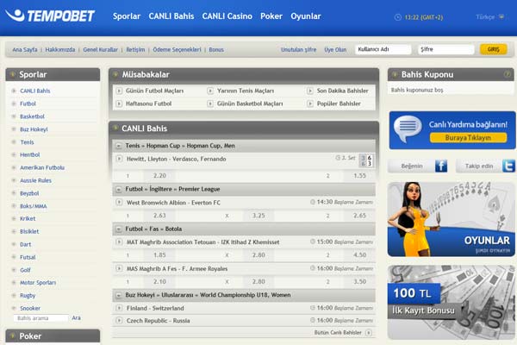Click the Ara search link

tap(76, 318)
